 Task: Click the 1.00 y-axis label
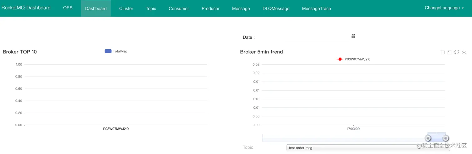[x=19, y=64]
